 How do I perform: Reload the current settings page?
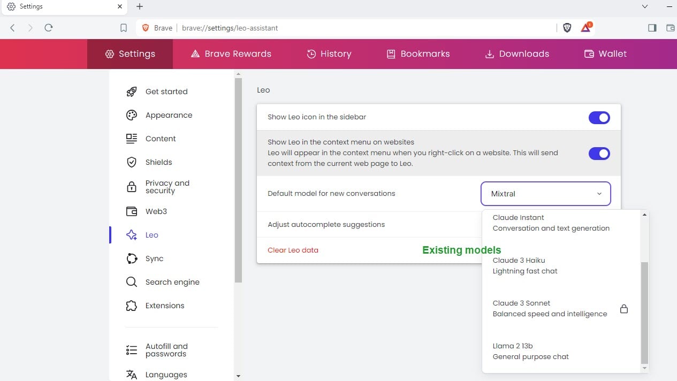pos(49,28)
